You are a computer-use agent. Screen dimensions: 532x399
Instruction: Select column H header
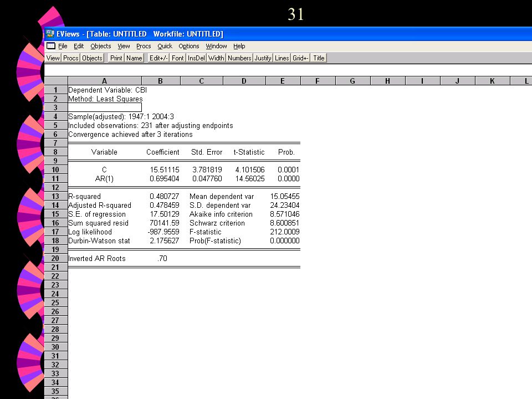coord(387,81)
